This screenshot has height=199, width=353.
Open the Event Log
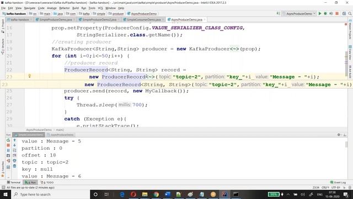click(x=338, y=182)
